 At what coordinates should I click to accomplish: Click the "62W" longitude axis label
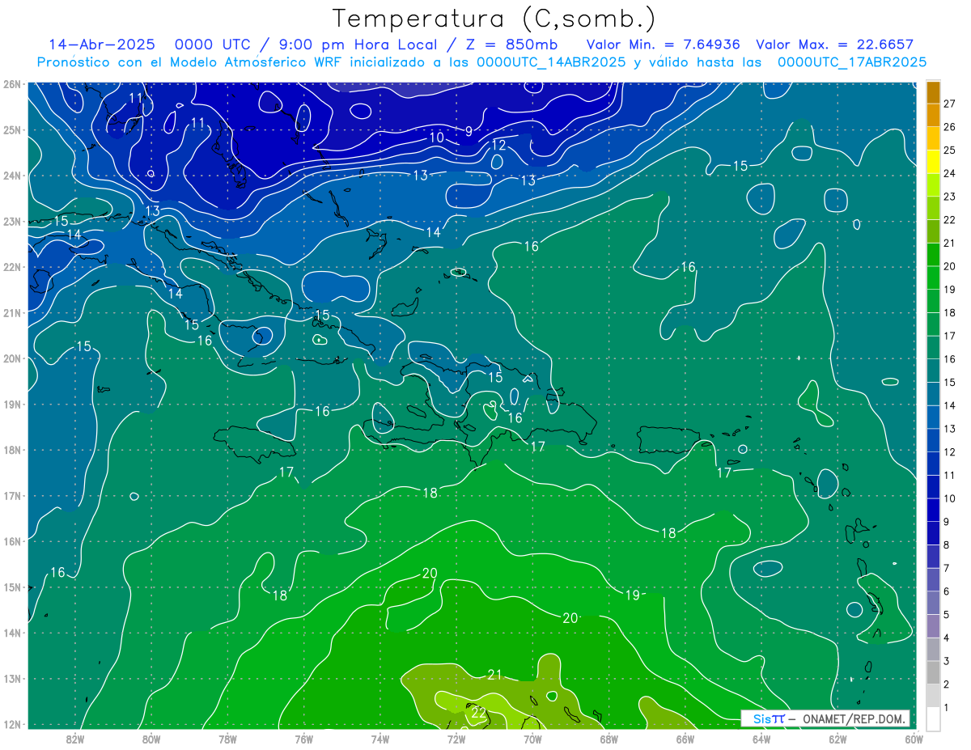click(x=837, y=739)
